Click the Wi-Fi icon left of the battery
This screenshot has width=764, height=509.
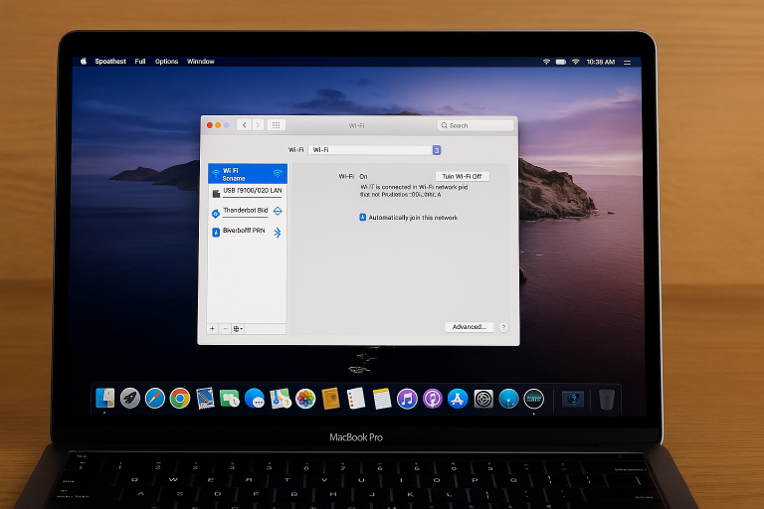coord(546,62)
